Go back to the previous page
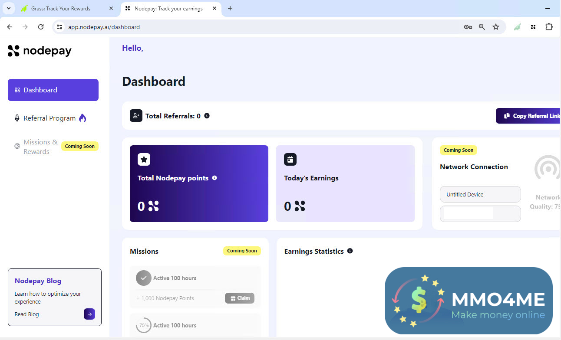Viewport: 561px width, 340px height. (x=10, y=27)
